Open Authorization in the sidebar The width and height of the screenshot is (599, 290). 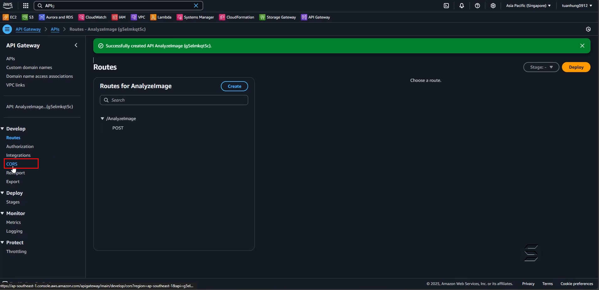pyautogui.click(x=20, y=146)
